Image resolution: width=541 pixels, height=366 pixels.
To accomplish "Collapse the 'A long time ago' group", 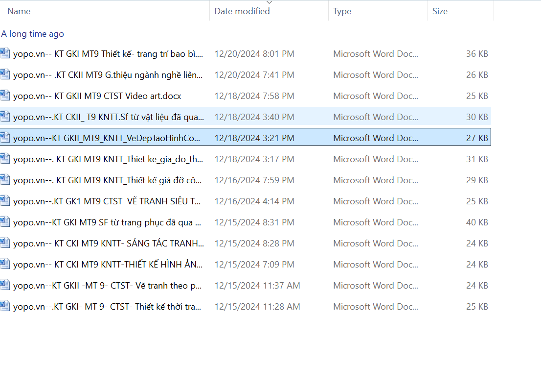I will (32, 34).
